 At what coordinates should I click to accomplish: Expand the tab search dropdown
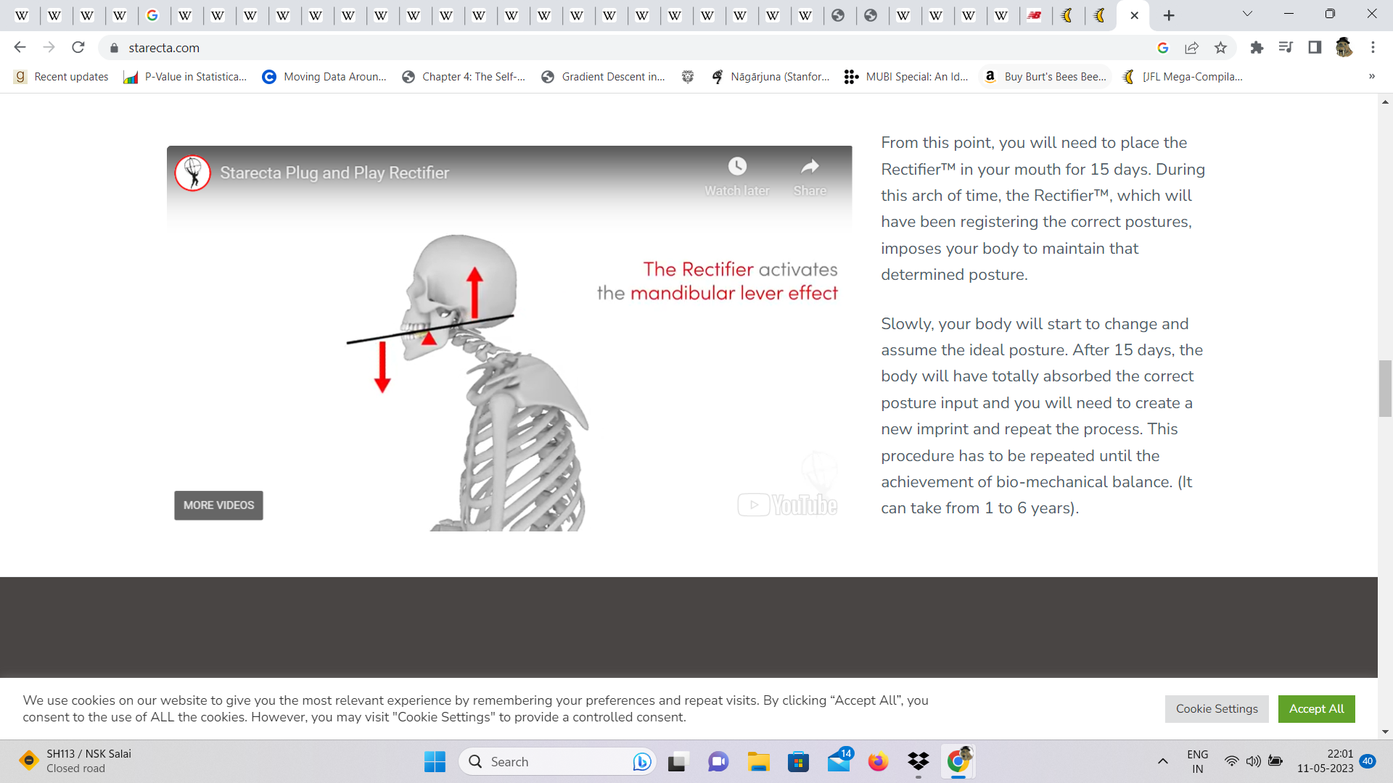tap(1247, 14)
